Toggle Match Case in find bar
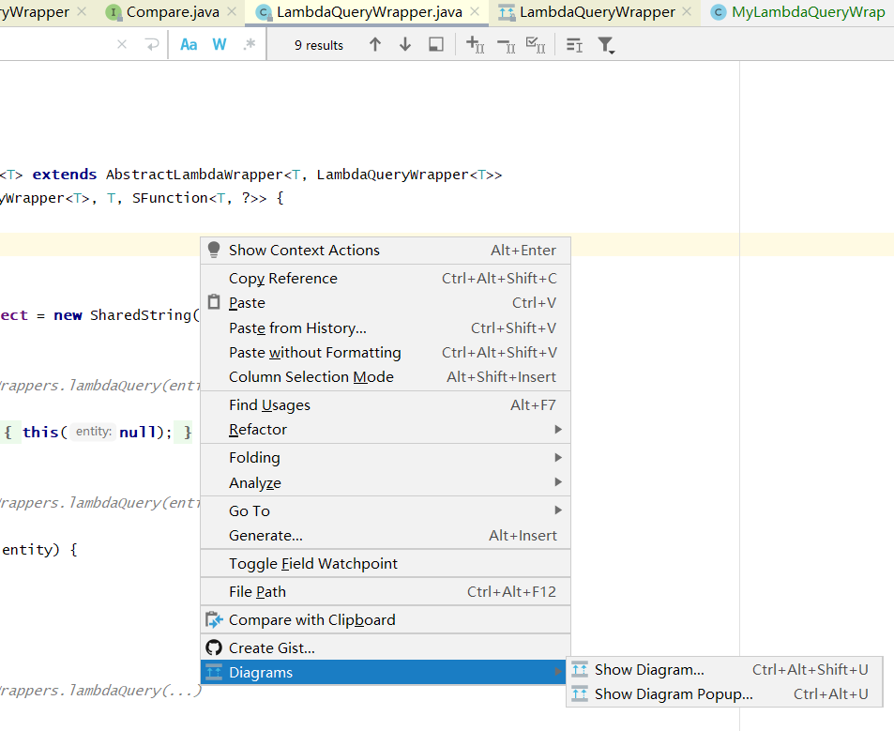This screenshot has width=894, height=731. [189, 44]
